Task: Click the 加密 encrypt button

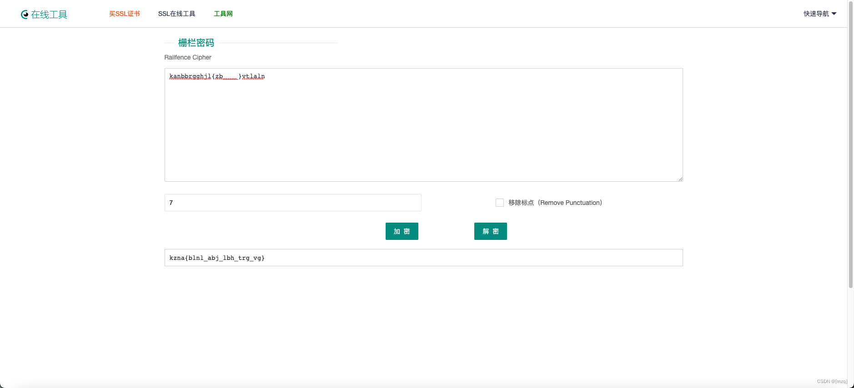Action: pyautogui.click(x=402, y=231)
